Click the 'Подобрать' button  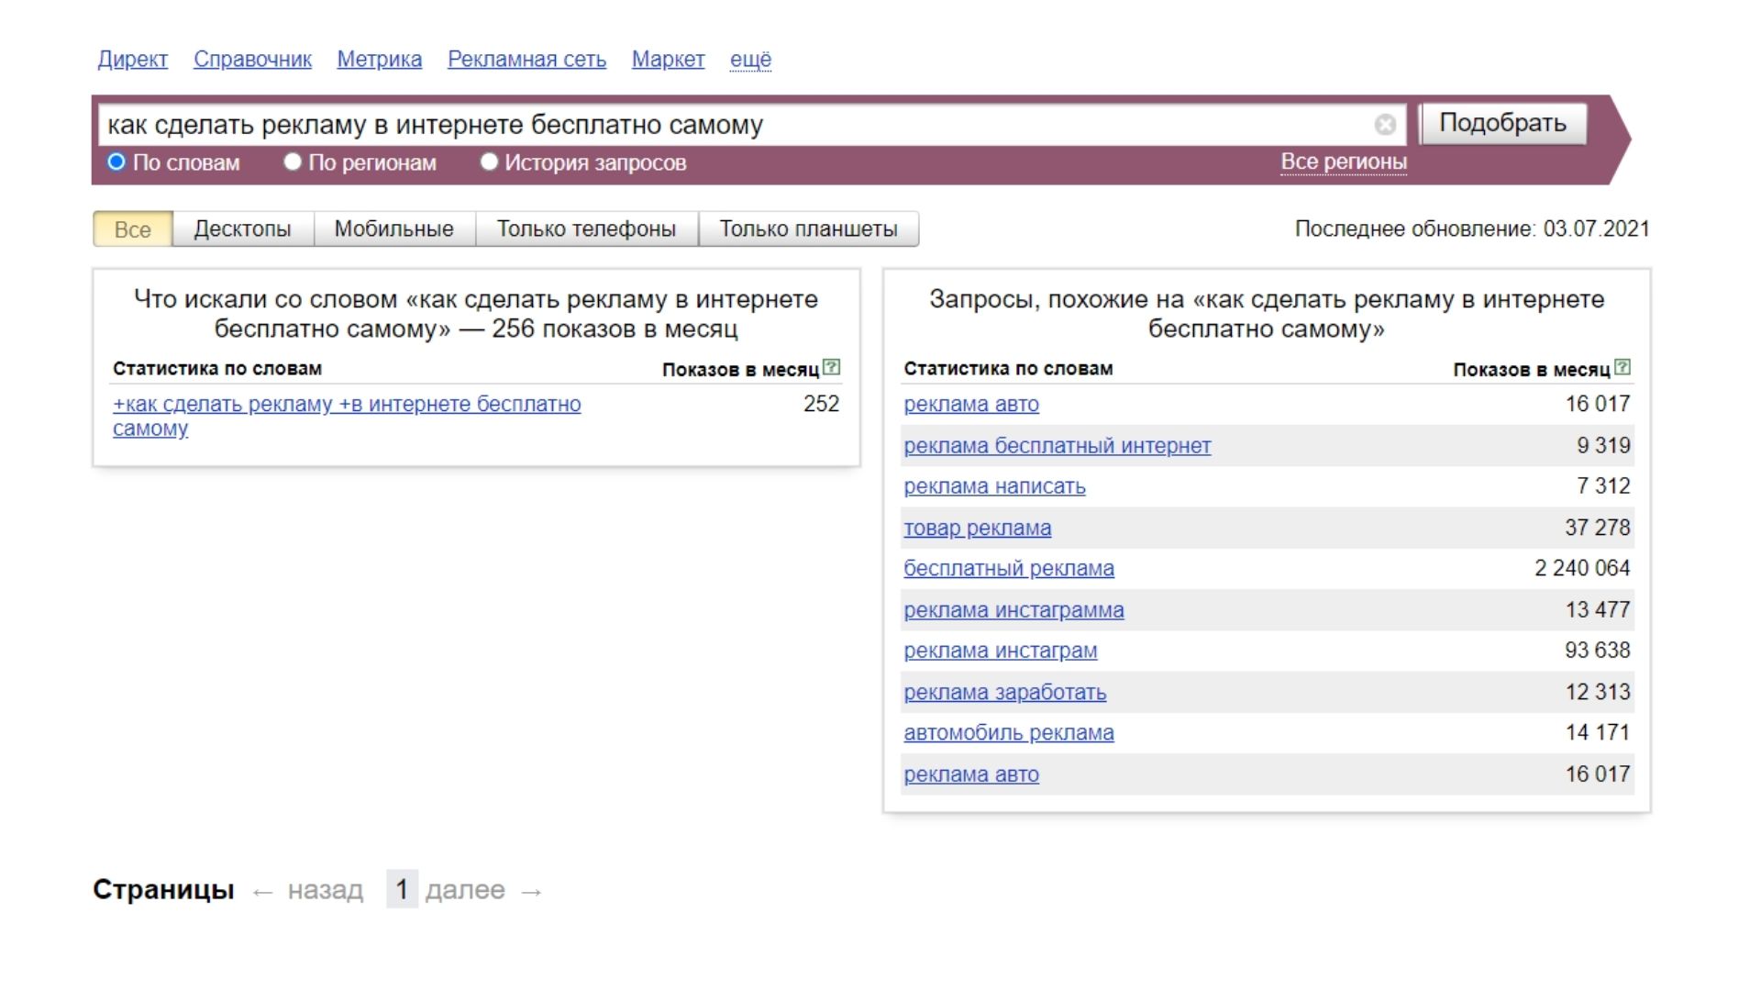[x=1502, y=123]
